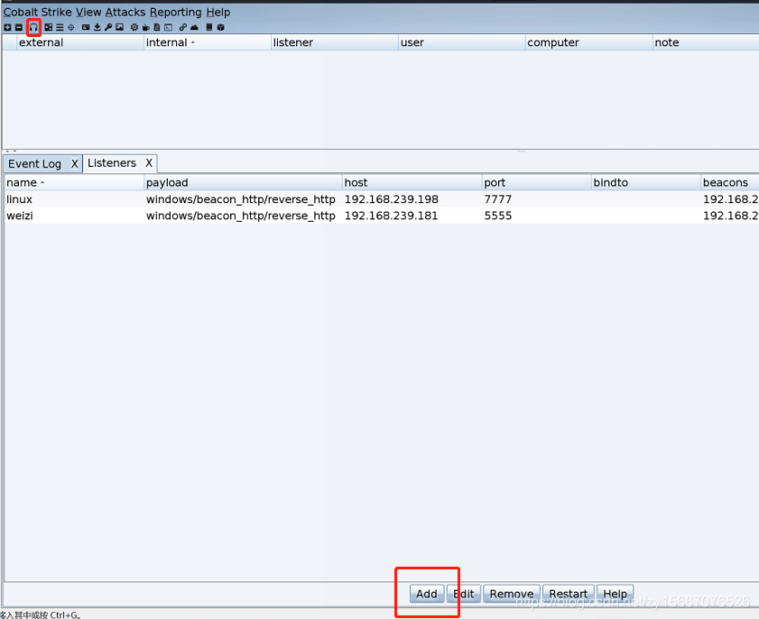Open Listeners via the headphones icon
759x619 pixels.
[x=33, y=27]
